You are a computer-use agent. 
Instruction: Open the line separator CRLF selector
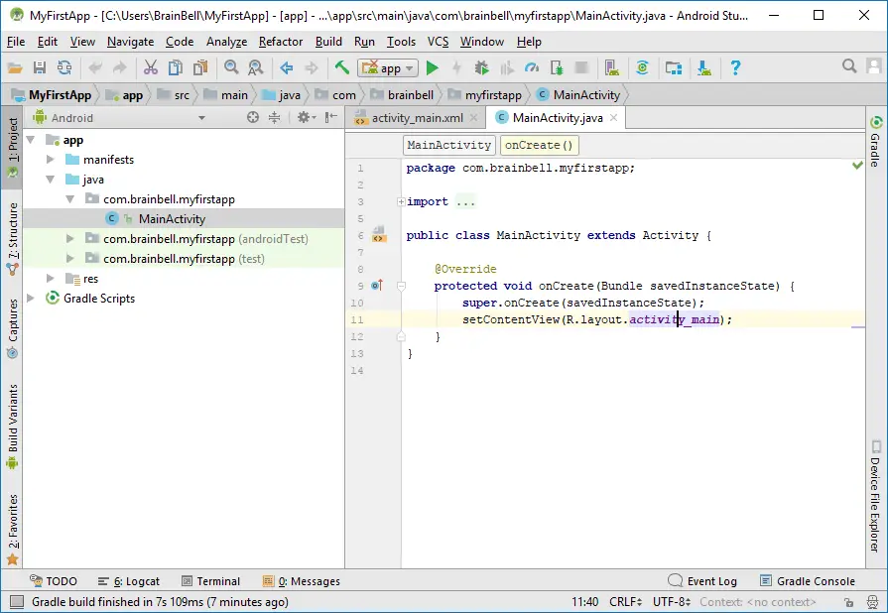625,602
